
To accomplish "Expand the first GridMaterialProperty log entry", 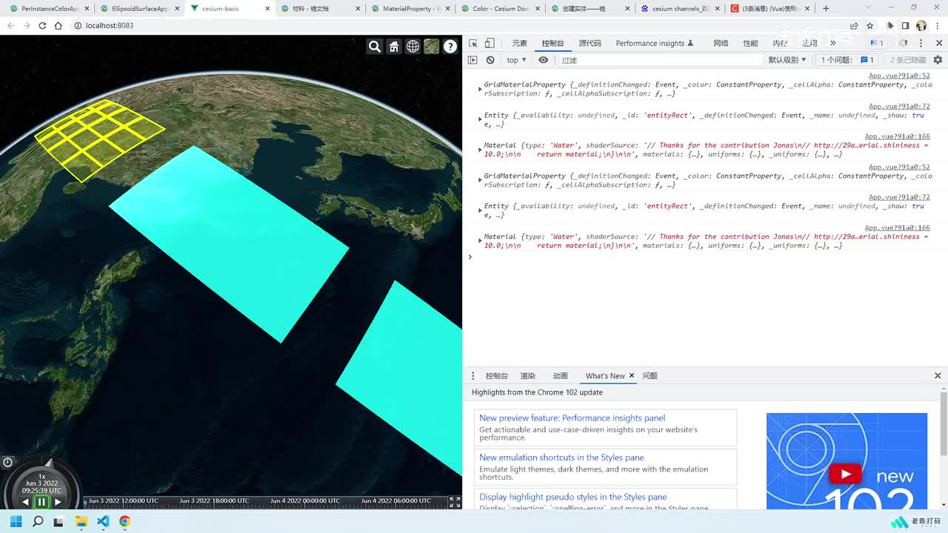I will pos(480,89).
